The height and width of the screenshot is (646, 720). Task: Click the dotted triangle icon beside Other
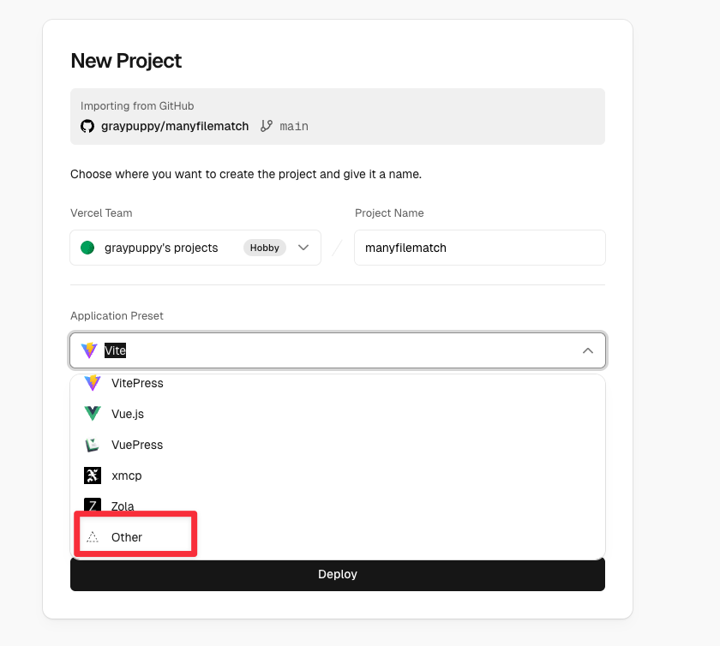pos(93,537)
